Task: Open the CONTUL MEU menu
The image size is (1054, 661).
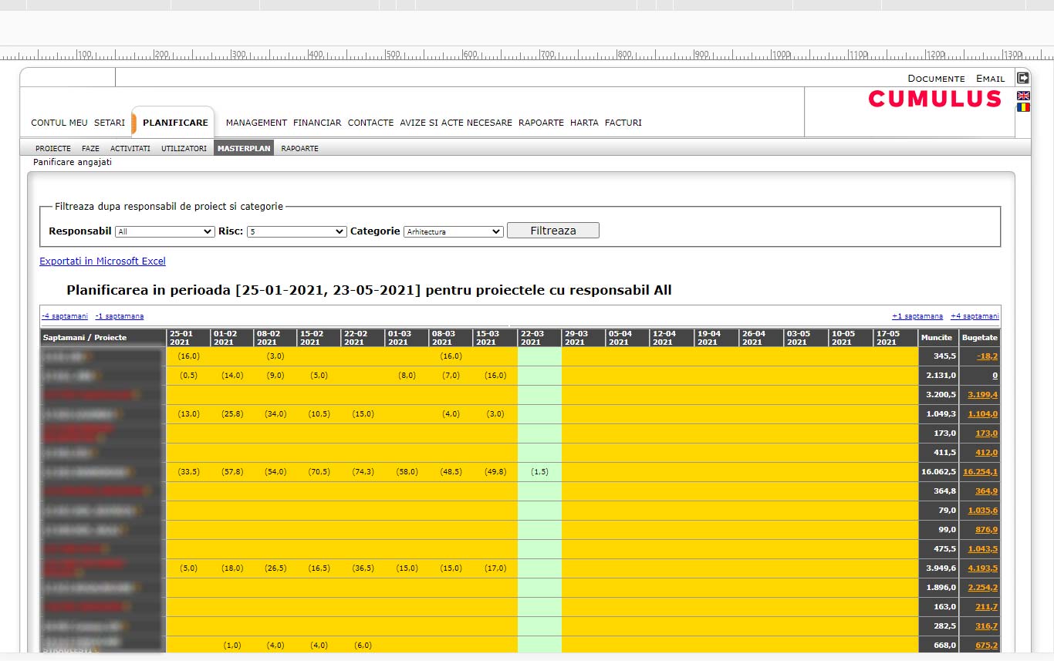Action: 59,123
